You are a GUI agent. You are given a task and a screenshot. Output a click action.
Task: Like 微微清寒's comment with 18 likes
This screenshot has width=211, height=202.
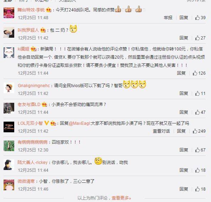click(x=200, y=189)
